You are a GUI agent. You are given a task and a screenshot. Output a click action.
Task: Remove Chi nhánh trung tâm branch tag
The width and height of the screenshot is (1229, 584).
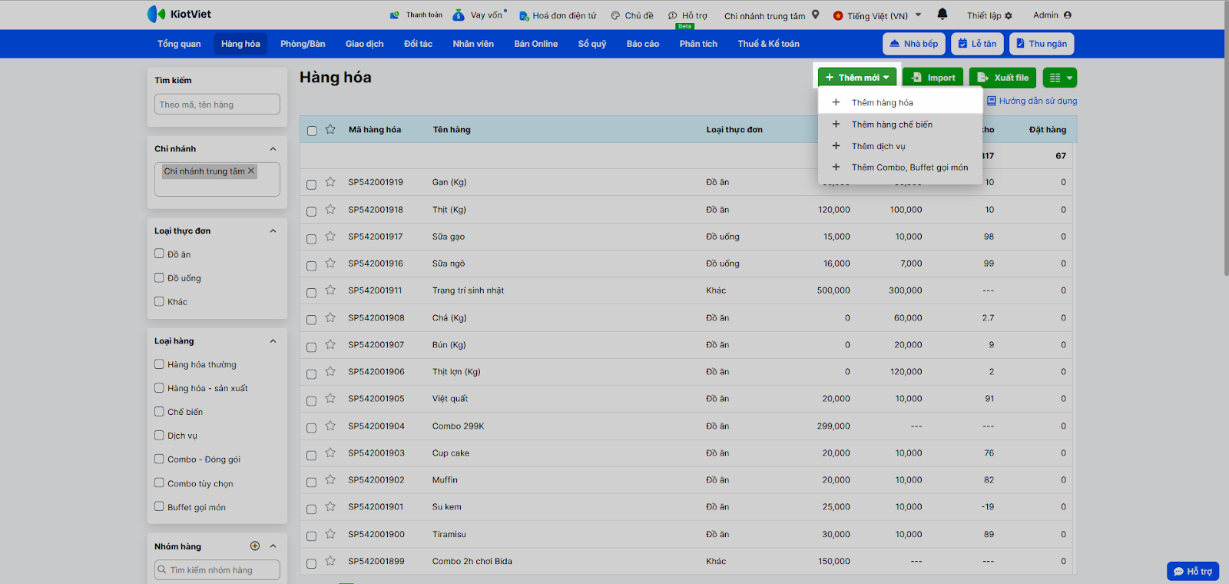[x=251, y=171]
